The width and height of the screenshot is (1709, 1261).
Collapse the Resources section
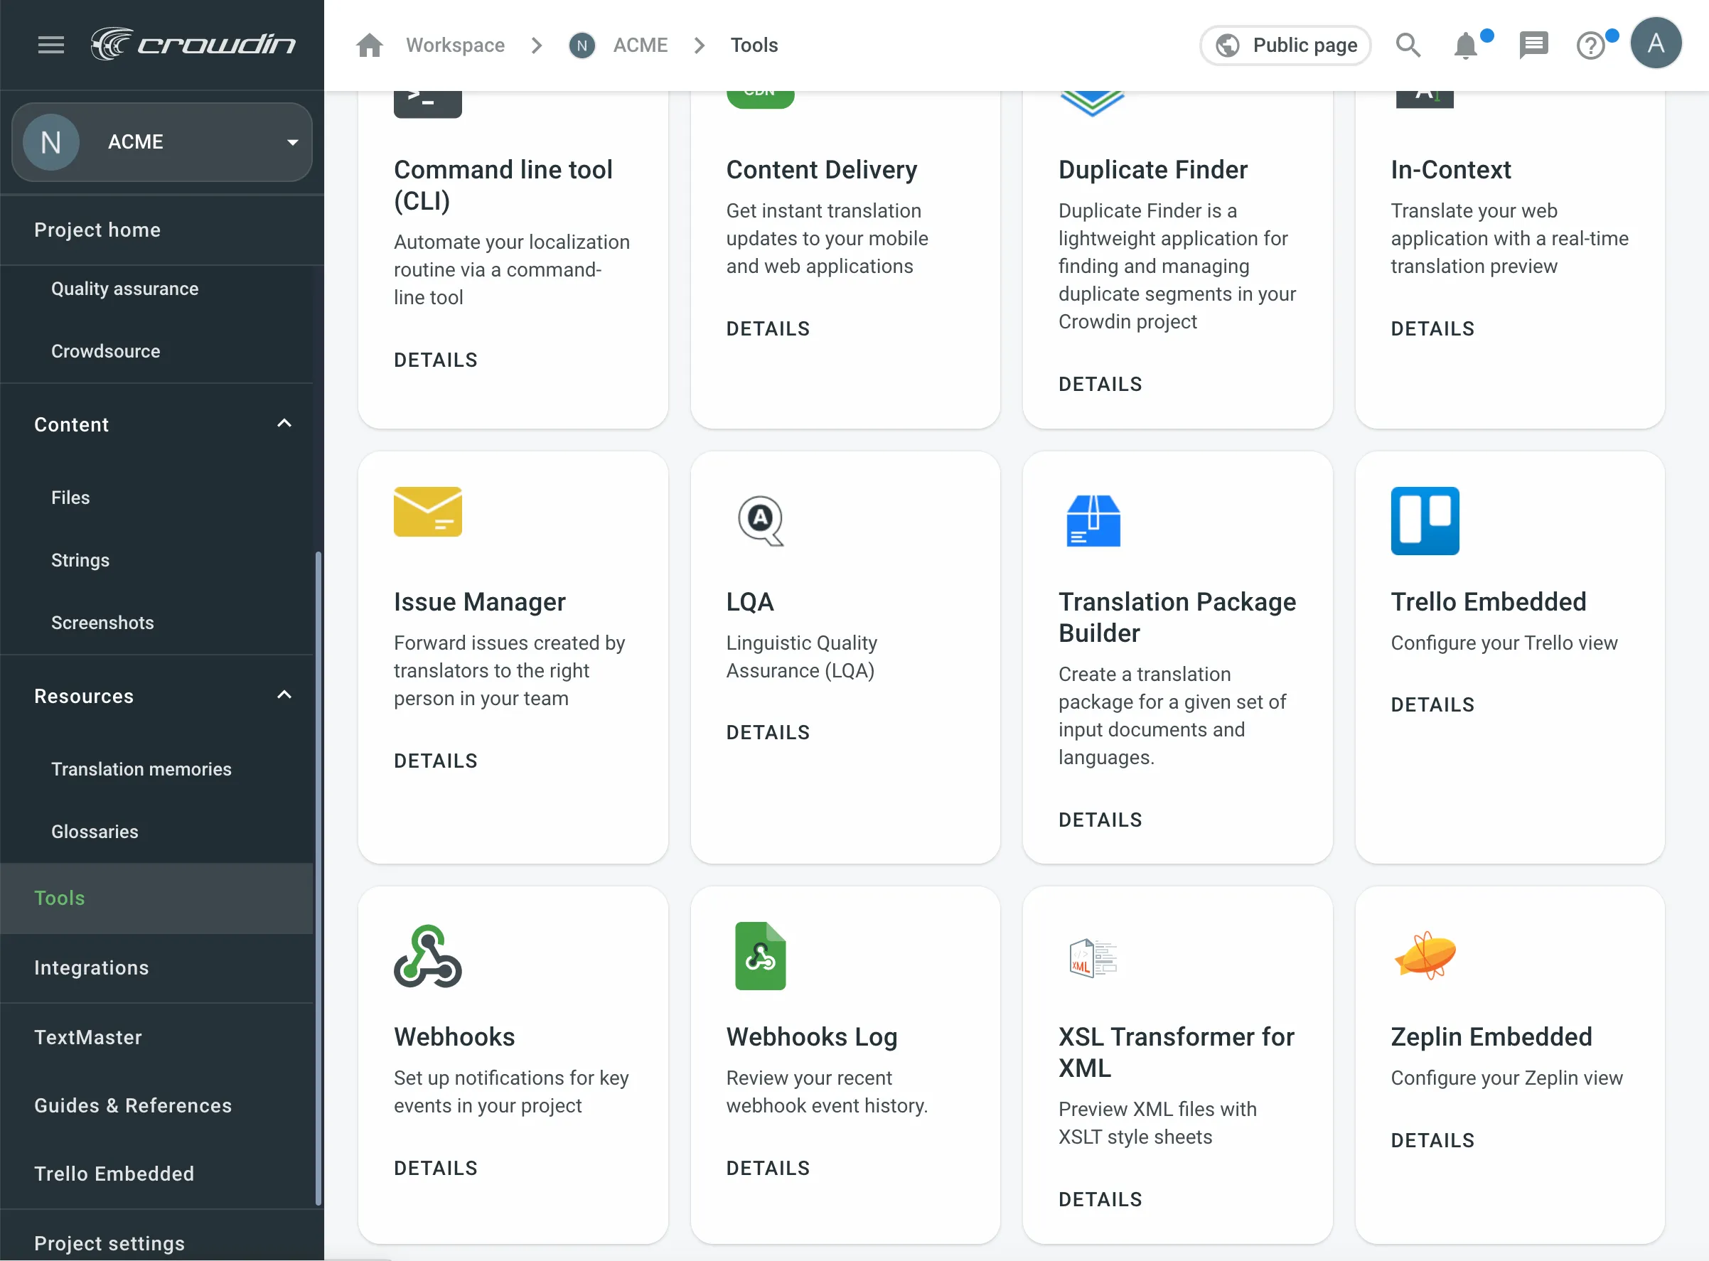click(284, 694)
